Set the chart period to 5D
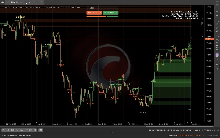 8,130
